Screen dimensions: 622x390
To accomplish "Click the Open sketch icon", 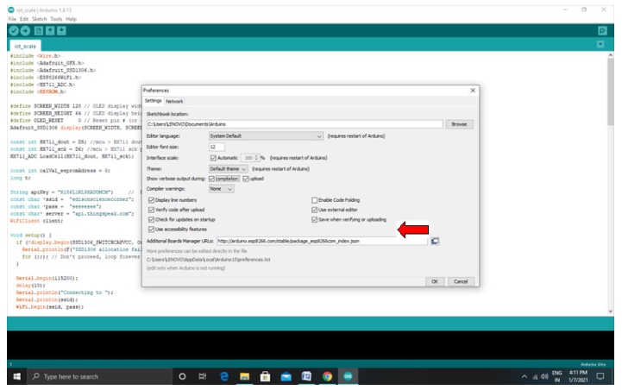I will point(50,30).
